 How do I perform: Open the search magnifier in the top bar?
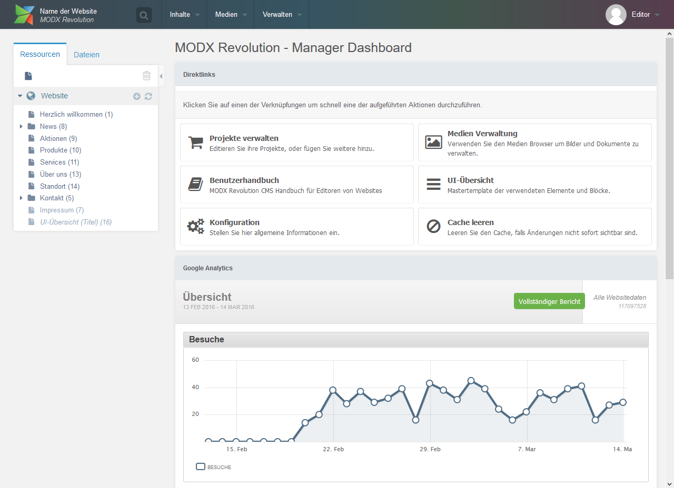[x=143, y=14]
